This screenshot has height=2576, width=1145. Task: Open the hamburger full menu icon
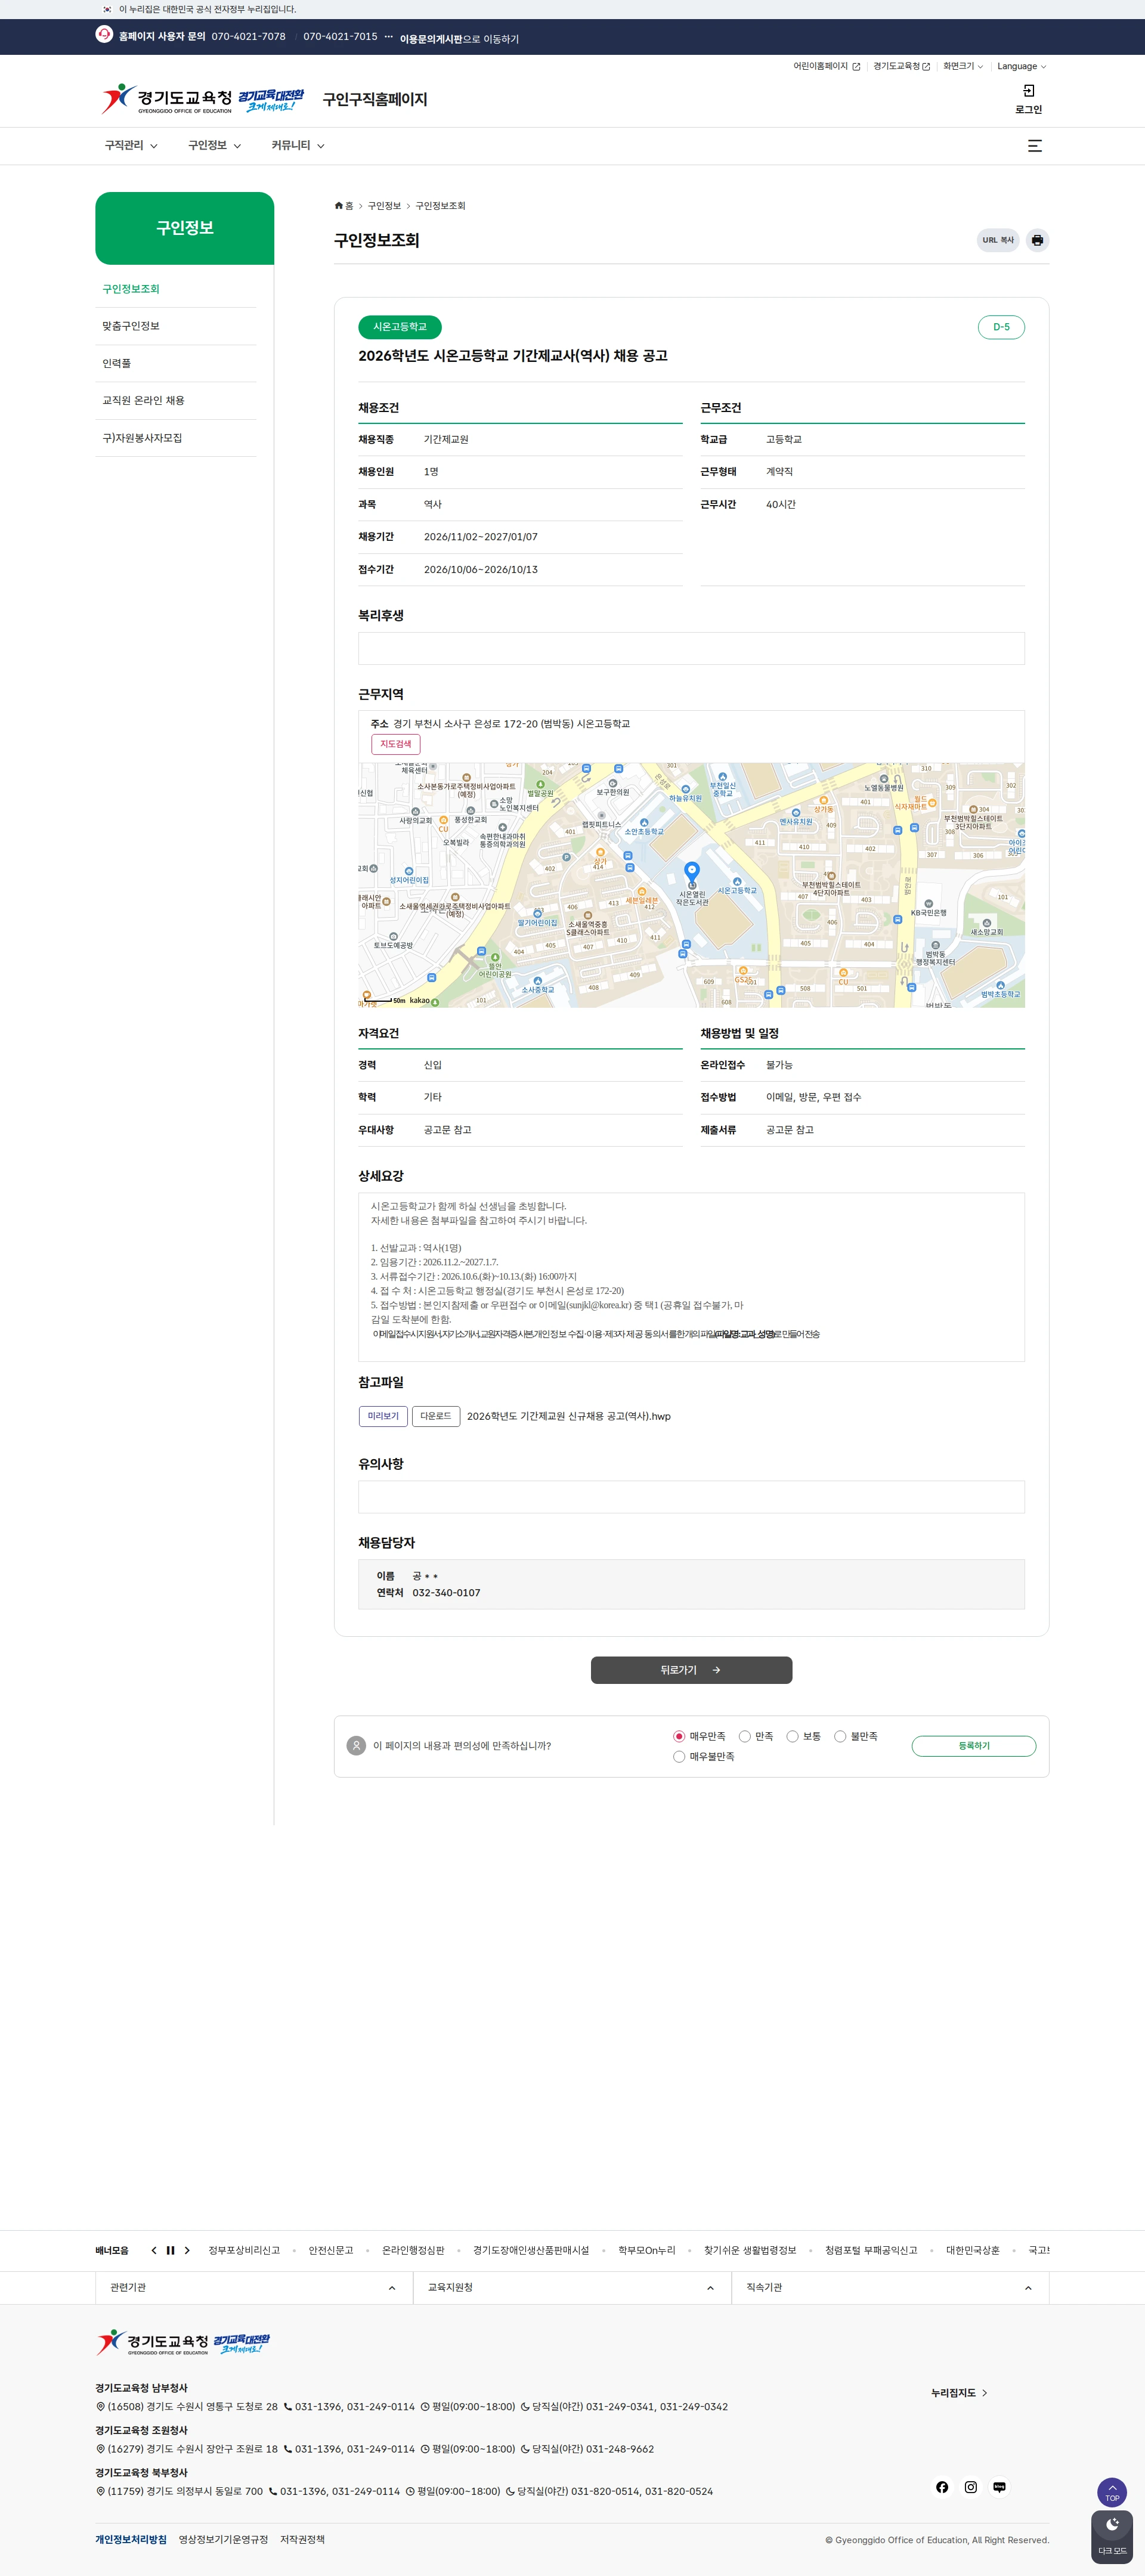click(1035, 146)
